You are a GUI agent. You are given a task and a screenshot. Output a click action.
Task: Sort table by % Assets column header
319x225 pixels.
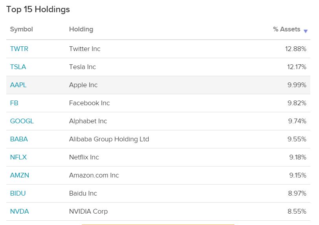point(286,29)
